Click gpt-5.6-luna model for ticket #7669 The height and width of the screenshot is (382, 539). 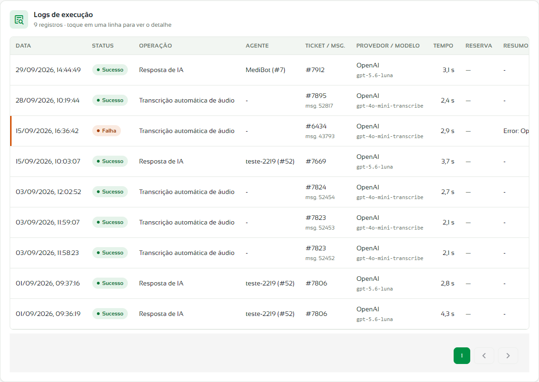[x=374, y=167]
